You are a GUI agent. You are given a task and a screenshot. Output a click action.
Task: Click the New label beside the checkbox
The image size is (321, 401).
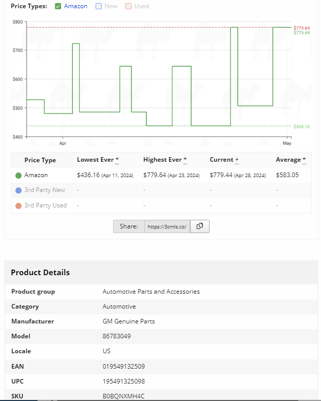click(x=111, y=6)
